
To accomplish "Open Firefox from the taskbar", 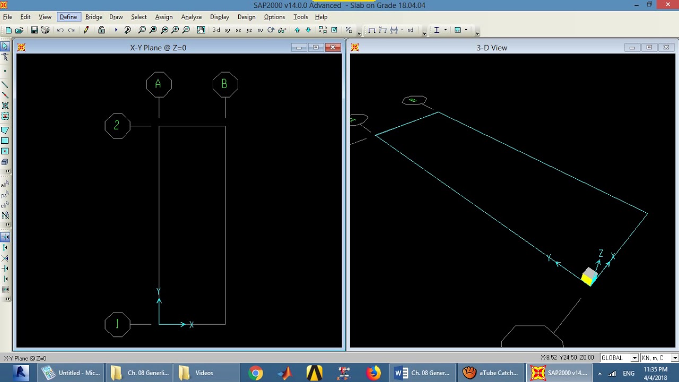I will point(373,373).
